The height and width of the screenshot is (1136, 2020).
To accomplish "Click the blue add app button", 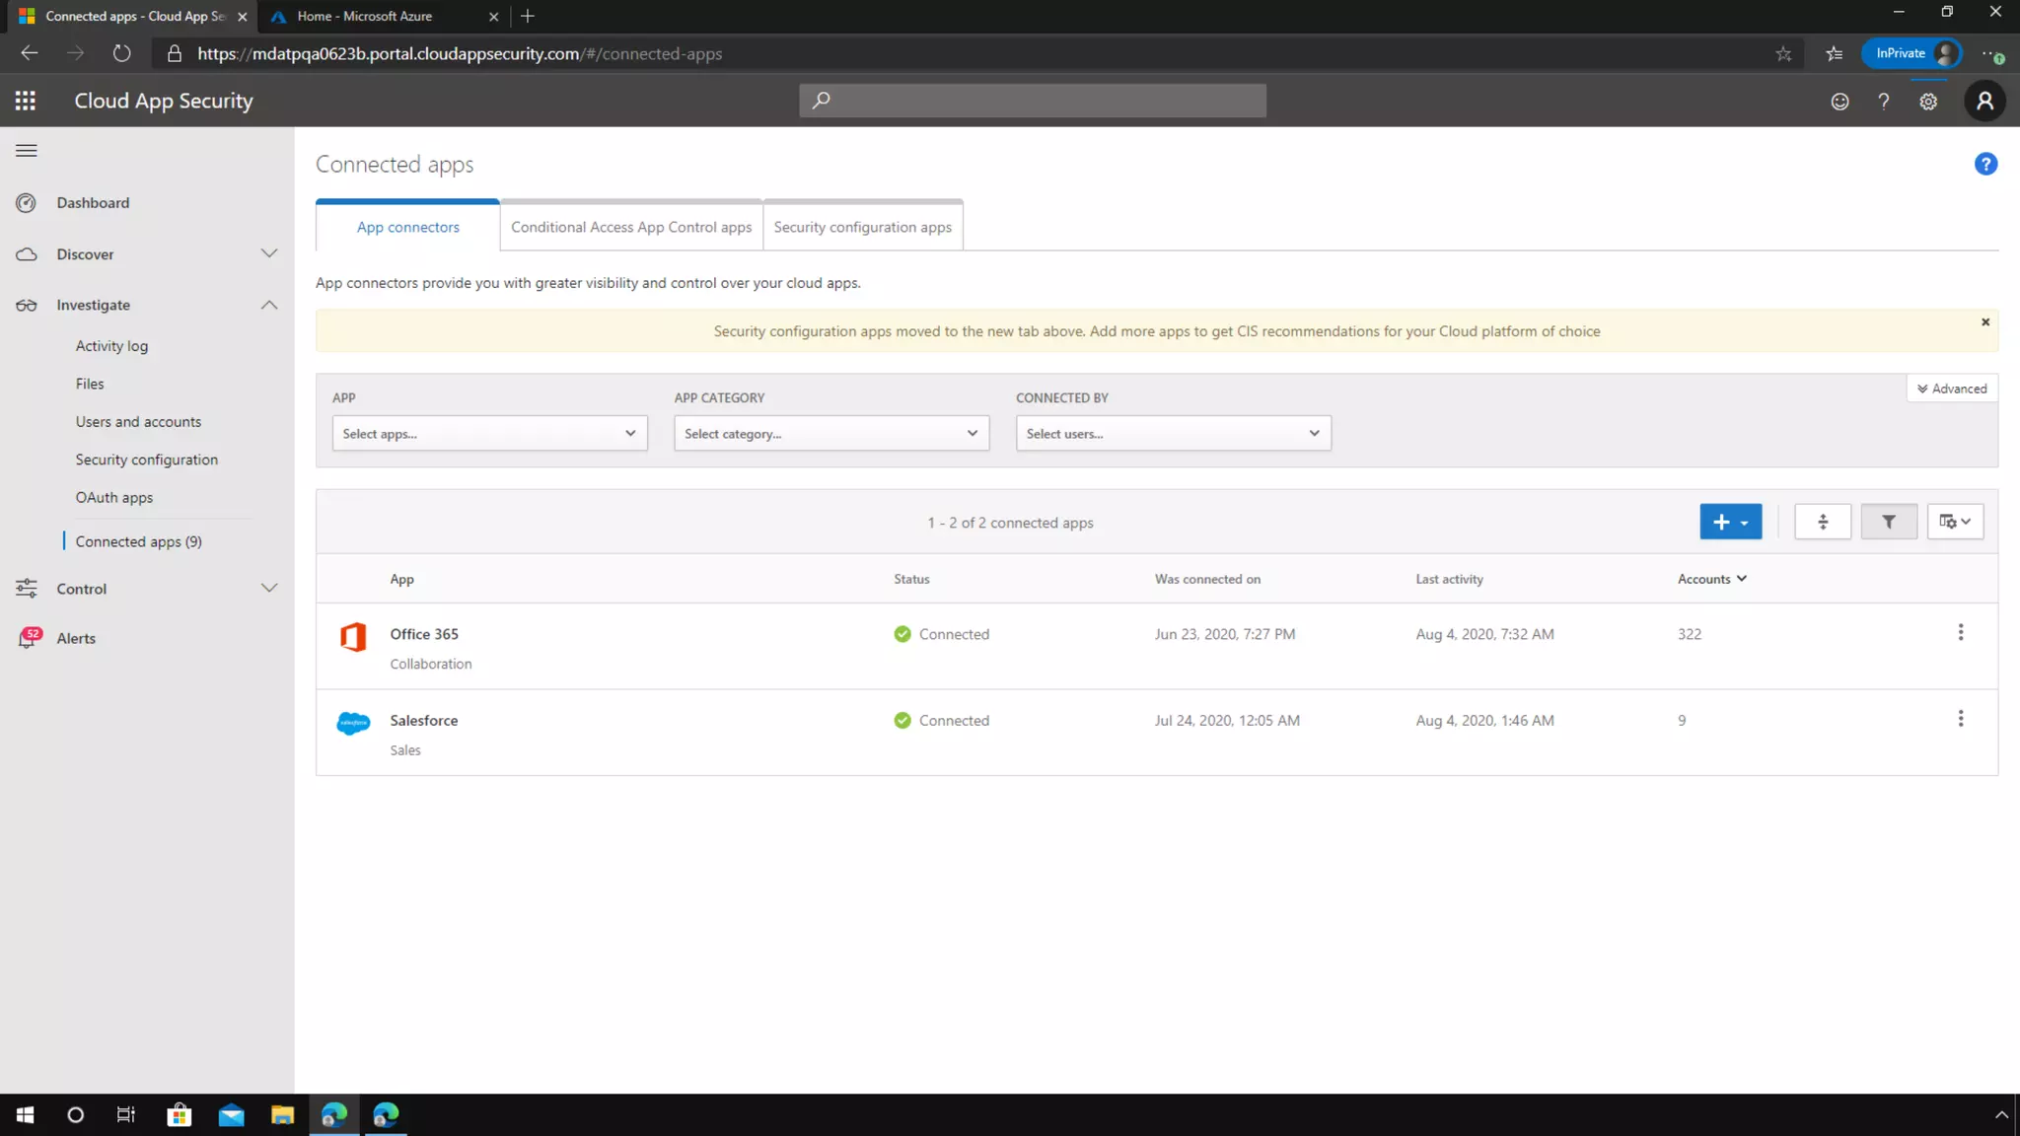I will (x=1730, y=522).
